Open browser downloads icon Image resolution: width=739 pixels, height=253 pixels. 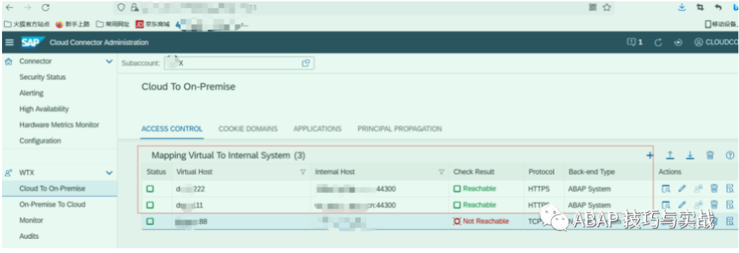click(682, 8)
